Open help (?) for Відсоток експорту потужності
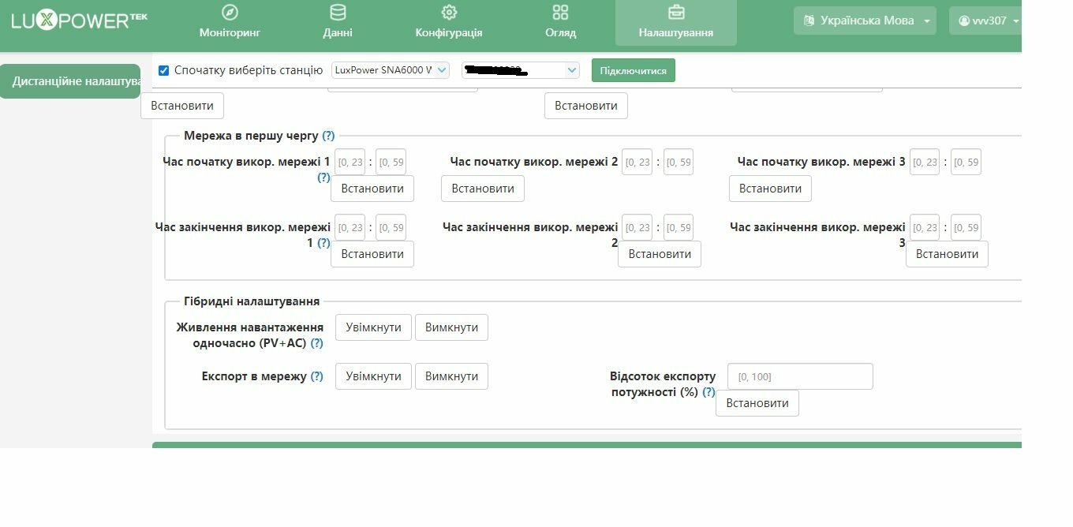Image resolution: width=1073 pixels, height=527 pixels. [708, 392]
